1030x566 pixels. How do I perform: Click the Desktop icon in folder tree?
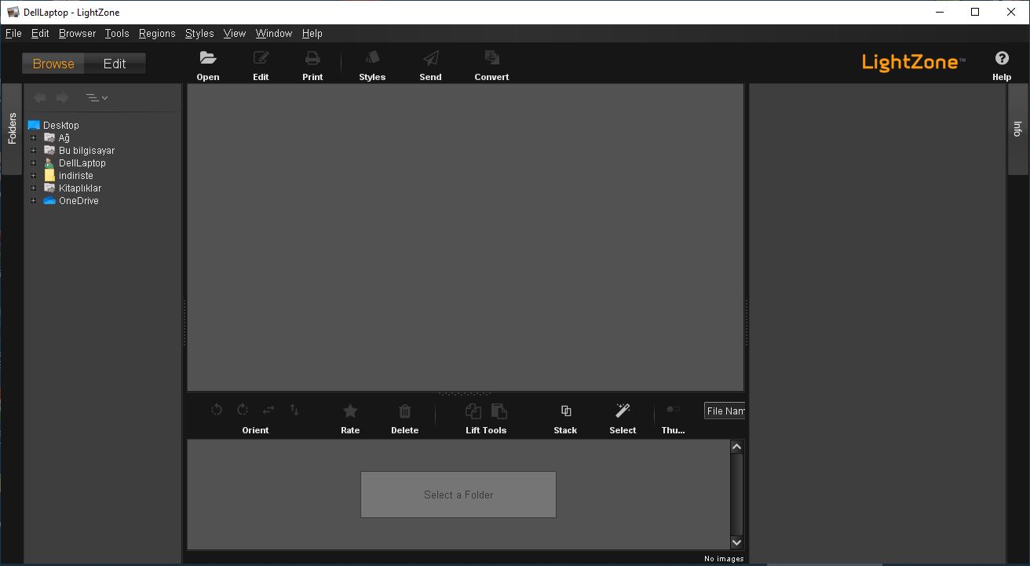tap(34, 125)
